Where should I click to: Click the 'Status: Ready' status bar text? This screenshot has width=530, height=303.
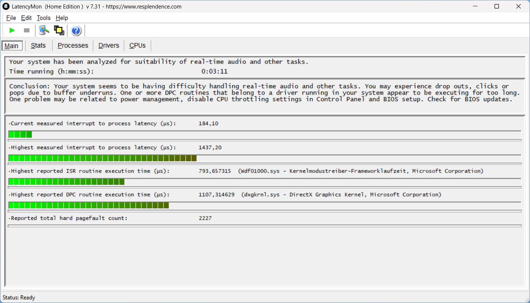19,297
